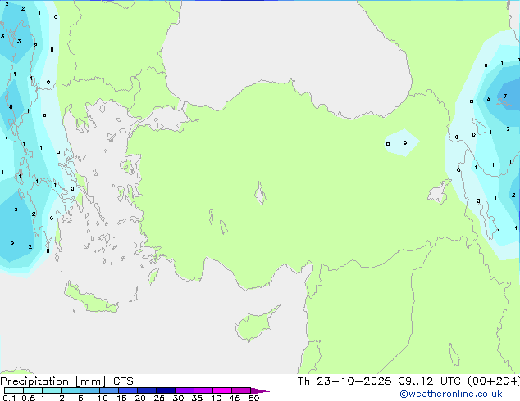Click the 40–45 mm magenta legend swatch
Viewport: 520px width, 401px height.
222,390
